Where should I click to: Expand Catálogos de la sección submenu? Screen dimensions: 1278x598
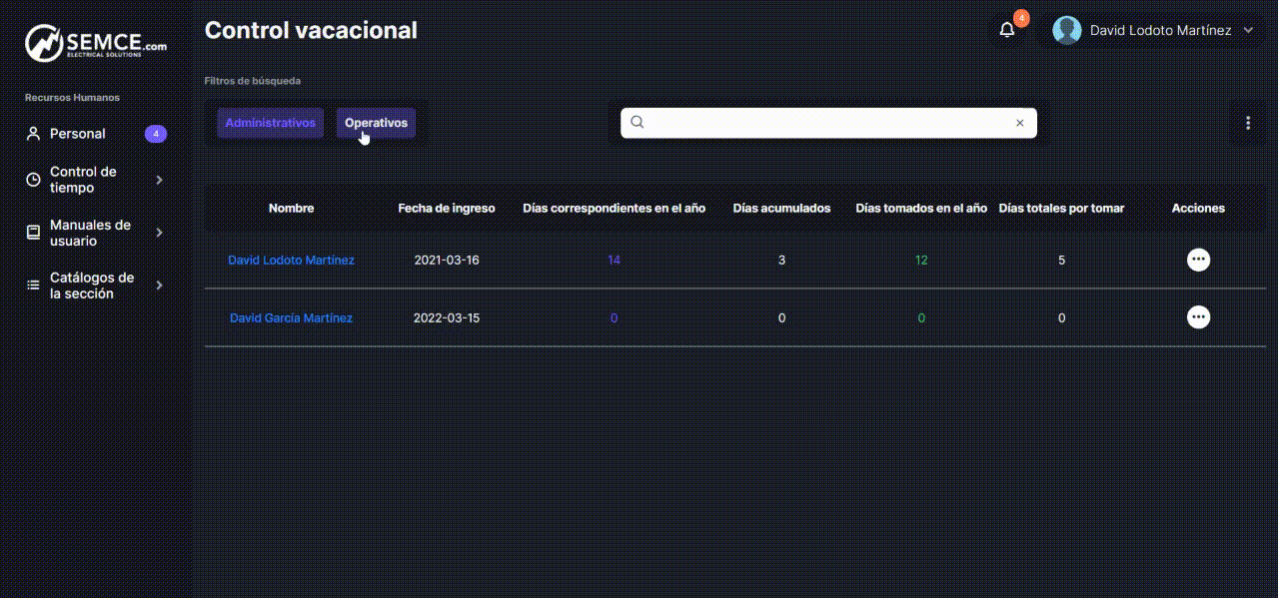[160, 286]
